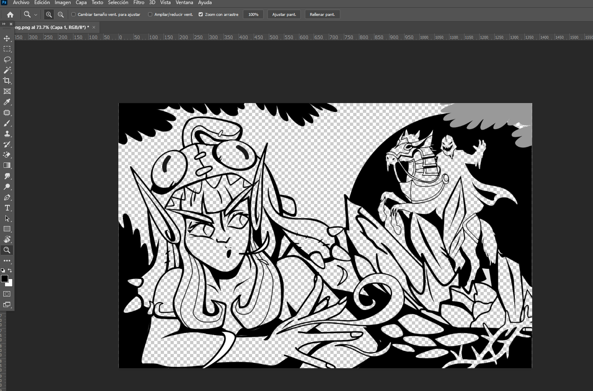593x391 pixels.
Task: Select the Move tool
Action: tap(7, 38)
